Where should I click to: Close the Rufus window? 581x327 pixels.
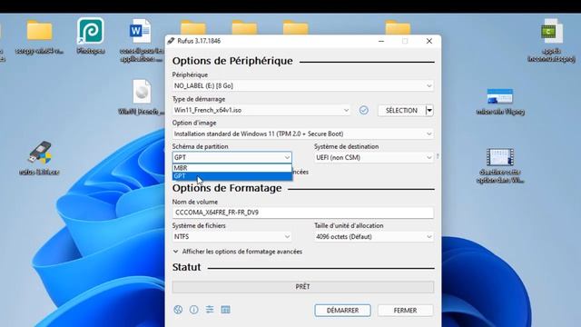coord(429,41)
